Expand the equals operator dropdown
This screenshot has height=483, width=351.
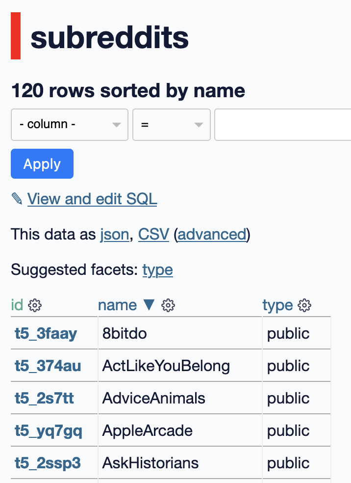coord(172,125)
